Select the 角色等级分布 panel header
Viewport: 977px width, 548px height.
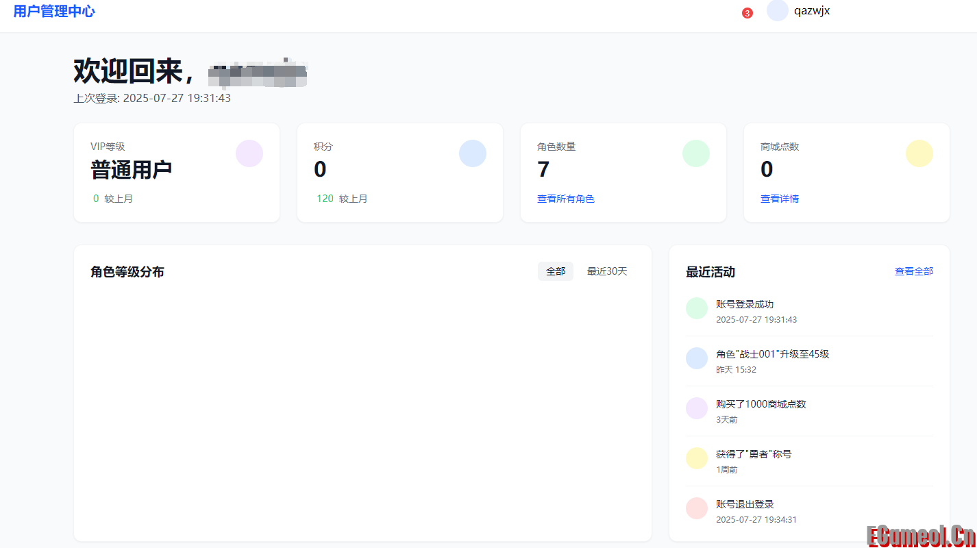click(129, 271)
